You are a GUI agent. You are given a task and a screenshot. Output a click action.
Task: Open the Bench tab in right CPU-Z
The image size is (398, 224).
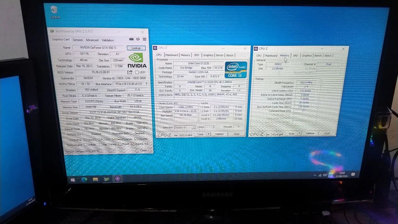(318, 56)
